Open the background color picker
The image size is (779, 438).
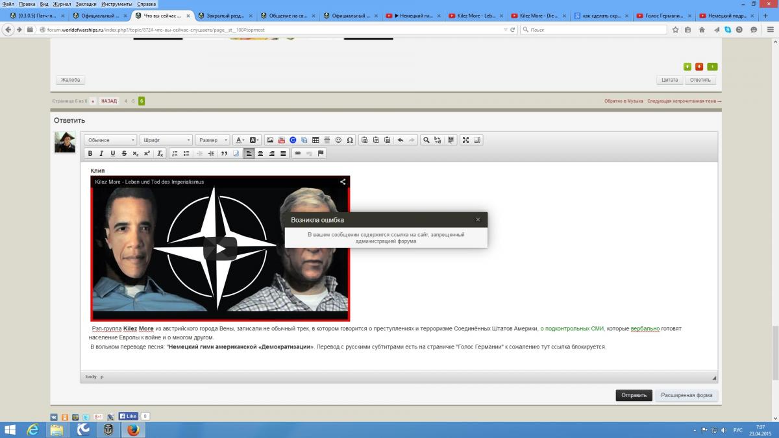(254, 140)
